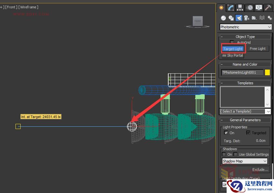This screenshot has height=193, width=274.
Task: Turn on shadows with the On checkbox
Action: pyautogui.click(x=224, y=154)
